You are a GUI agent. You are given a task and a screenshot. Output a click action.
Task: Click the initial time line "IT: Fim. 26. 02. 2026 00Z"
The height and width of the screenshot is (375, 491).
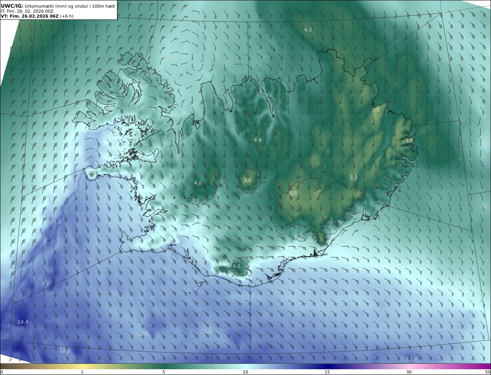(x=27, y=11)
